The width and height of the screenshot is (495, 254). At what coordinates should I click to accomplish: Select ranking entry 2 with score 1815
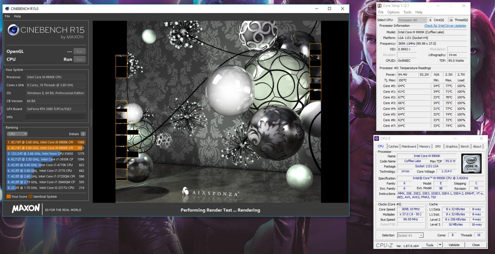tap(46, 148)
